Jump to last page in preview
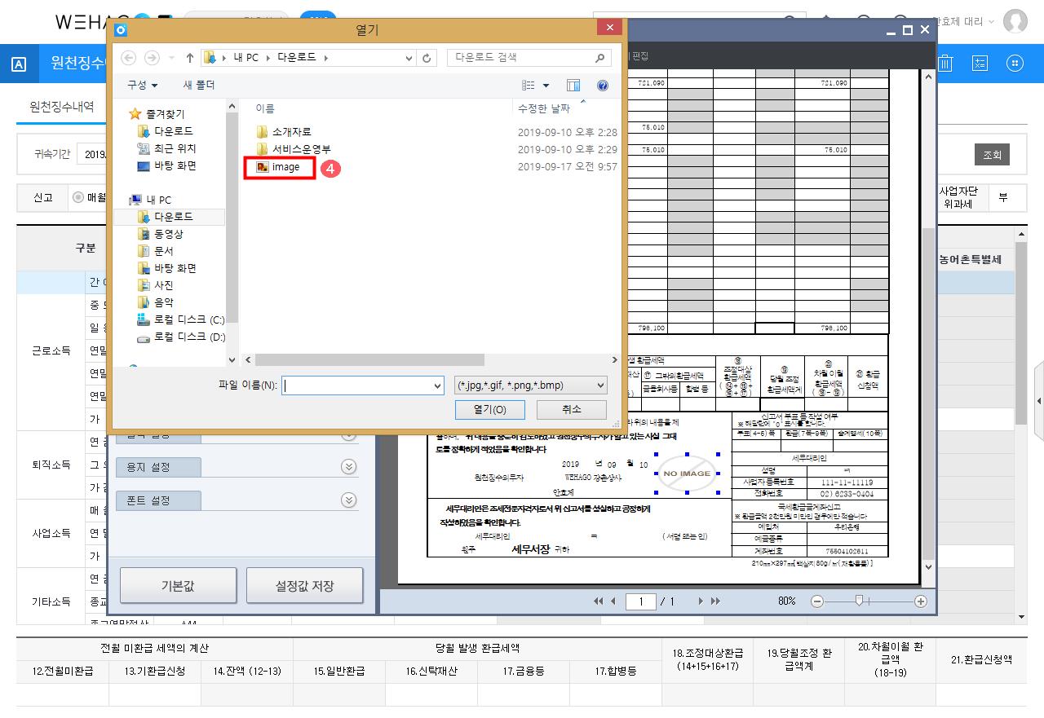This screenshot has width=1044, height=718. (x=715, y=601)
